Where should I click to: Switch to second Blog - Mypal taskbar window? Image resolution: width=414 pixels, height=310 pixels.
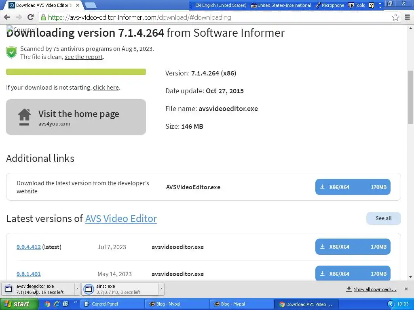coord(242,304)
